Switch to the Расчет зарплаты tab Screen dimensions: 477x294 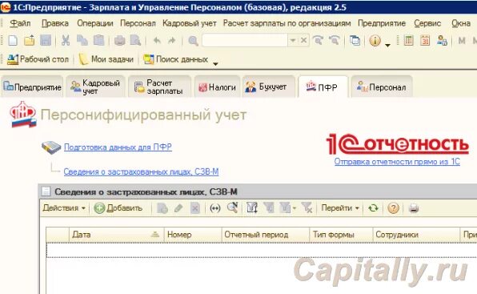coord(159,87)
